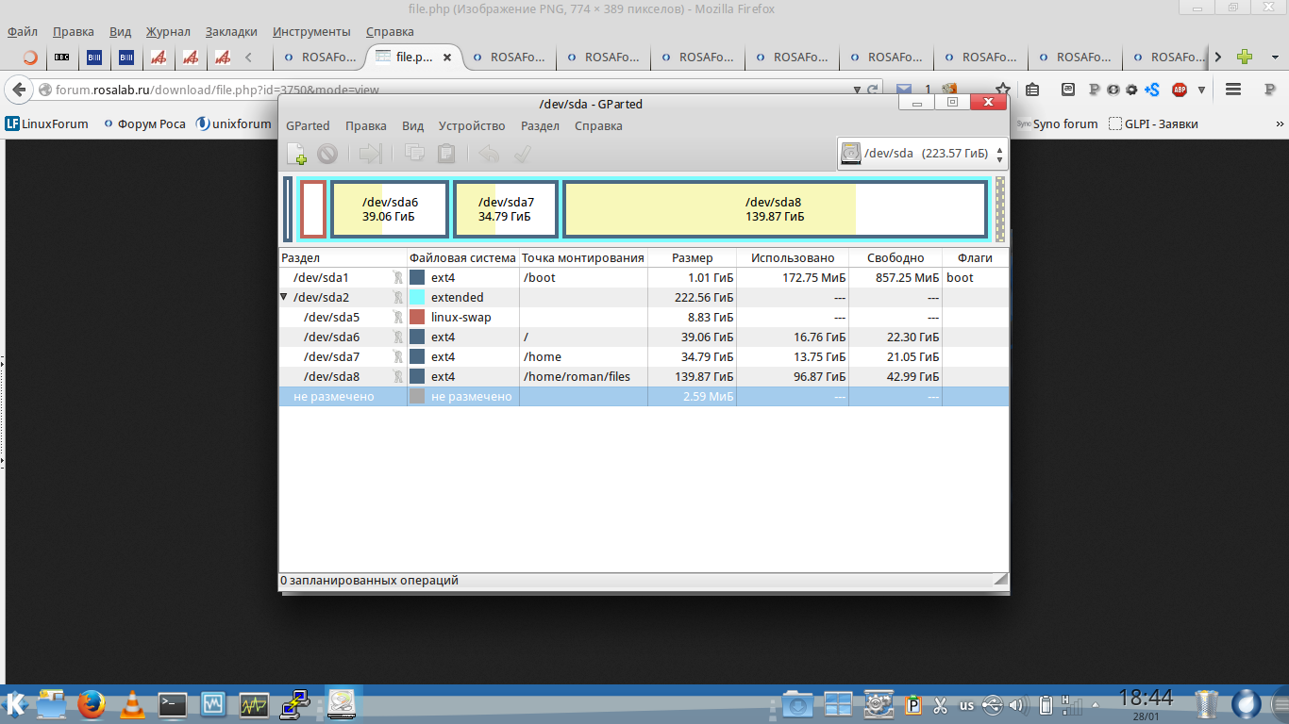Viewport: 1289px width, 724px height.
Task: Click the Paste partition icon in GParted toolbar
Action: (446, 154)
